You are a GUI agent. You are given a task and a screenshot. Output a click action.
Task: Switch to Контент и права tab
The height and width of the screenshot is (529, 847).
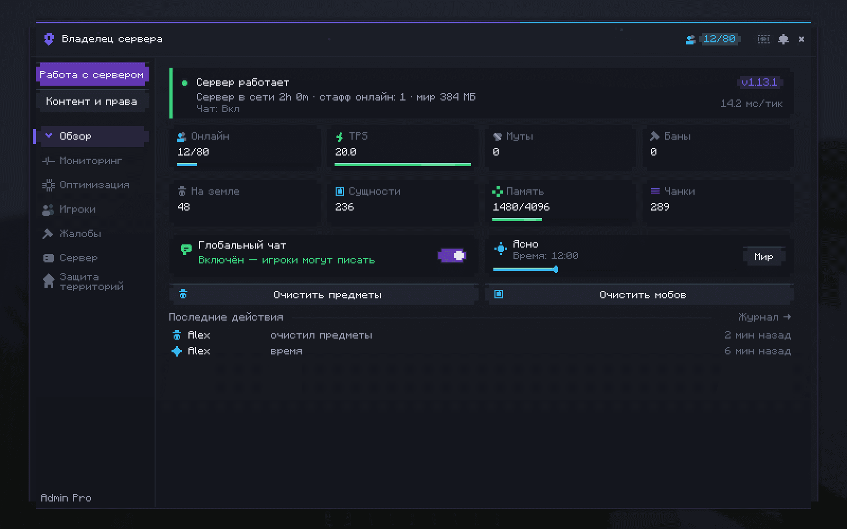tap(92, 101)
